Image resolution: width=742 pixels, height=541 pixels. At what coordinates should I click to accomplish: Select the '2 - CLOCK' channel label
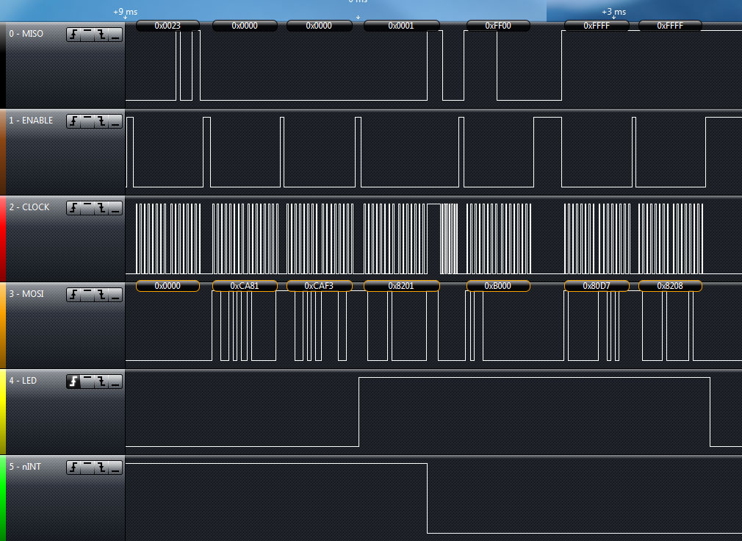(29, 207)
